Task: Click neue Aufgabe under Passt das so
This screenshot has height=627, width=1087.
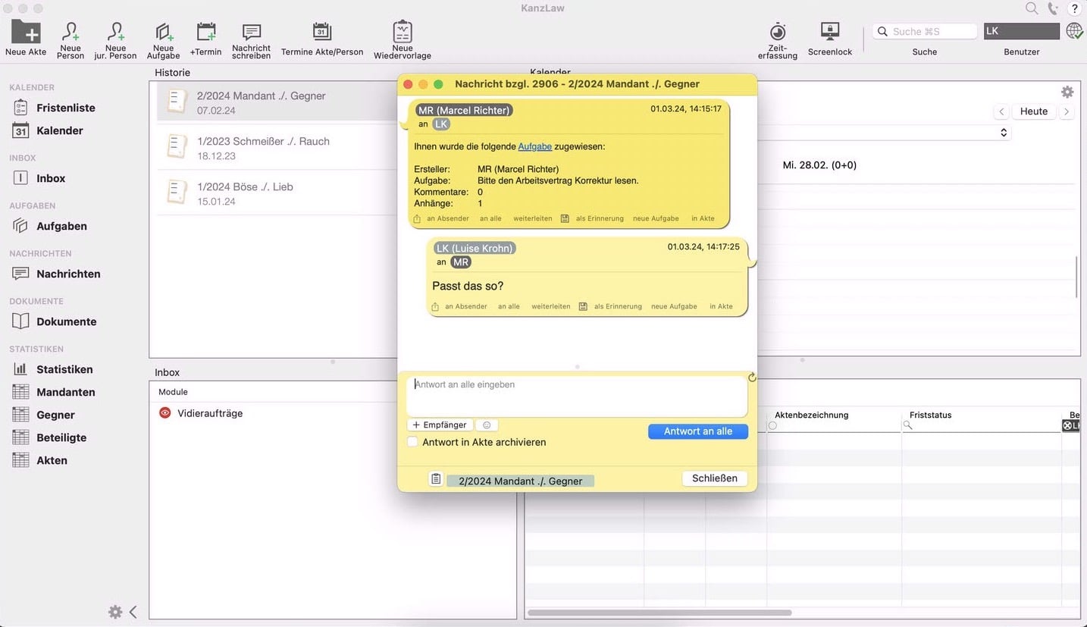Action: [674, 306]
